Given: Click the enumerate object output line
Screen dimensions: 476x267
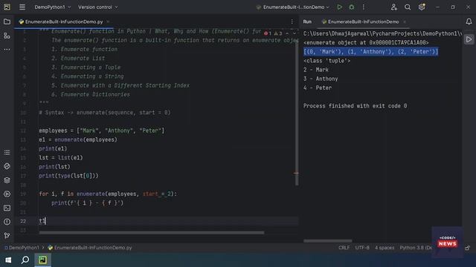Looking at the screenshot, I should pyautogui.click(x=366, y=43).
